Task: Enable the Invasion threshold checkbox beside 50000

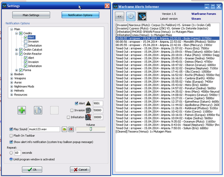Action: click(72, 110)
